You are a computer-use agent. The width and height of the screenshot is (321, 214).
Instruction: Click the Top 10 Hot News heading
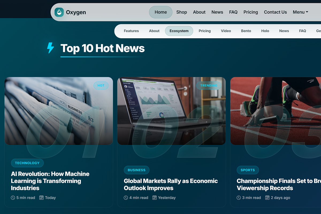coord(102,48)
